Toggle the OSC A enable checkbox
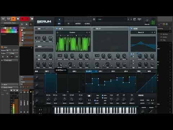Viewport: 173px width, 130px height. pyautogui.click(x=57, y=29)
